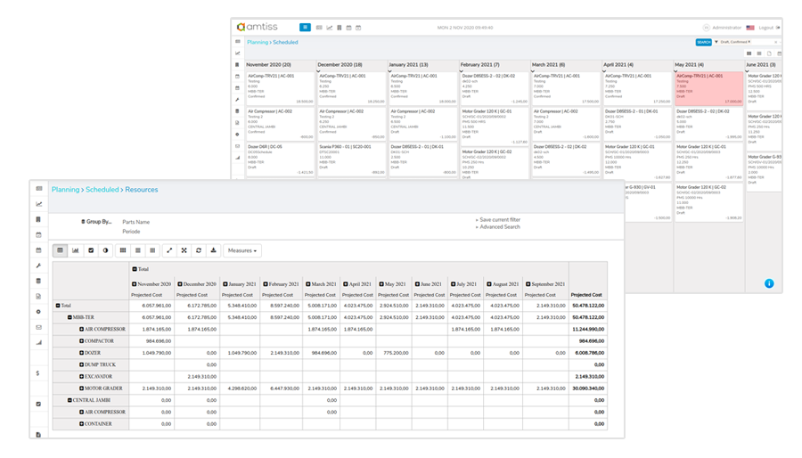Click the flip axis icon in pivot toolbar
Image resolution: width=802 pixels, height=458 pixels.
pyautogui.click(x=184, y=250)
